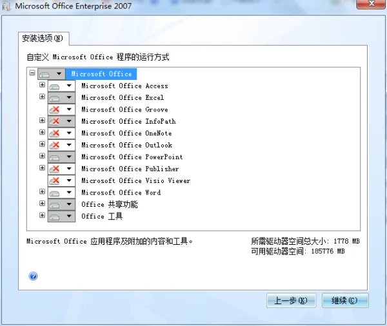Select Microsoft Office Groove label
Image resolution: width=387 pixels, height=326 pixels.
click(124, 110)
